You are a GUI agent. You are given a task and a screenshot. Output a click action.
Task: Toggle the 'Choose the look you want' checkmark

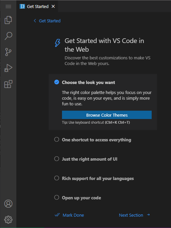tap(57, 82)
